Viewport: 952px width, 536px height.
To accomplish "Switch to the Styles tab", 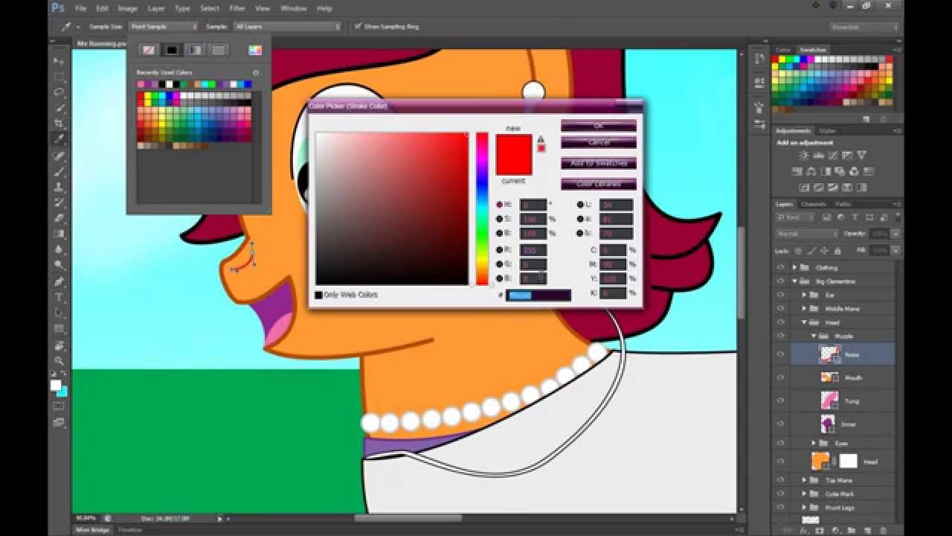I will pos(827,130).
